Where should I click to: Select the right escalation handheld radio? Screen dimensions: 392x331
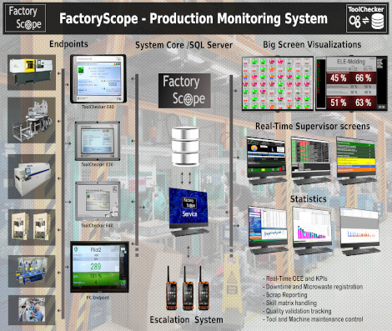pyautogui.click(x=204, y=288)
